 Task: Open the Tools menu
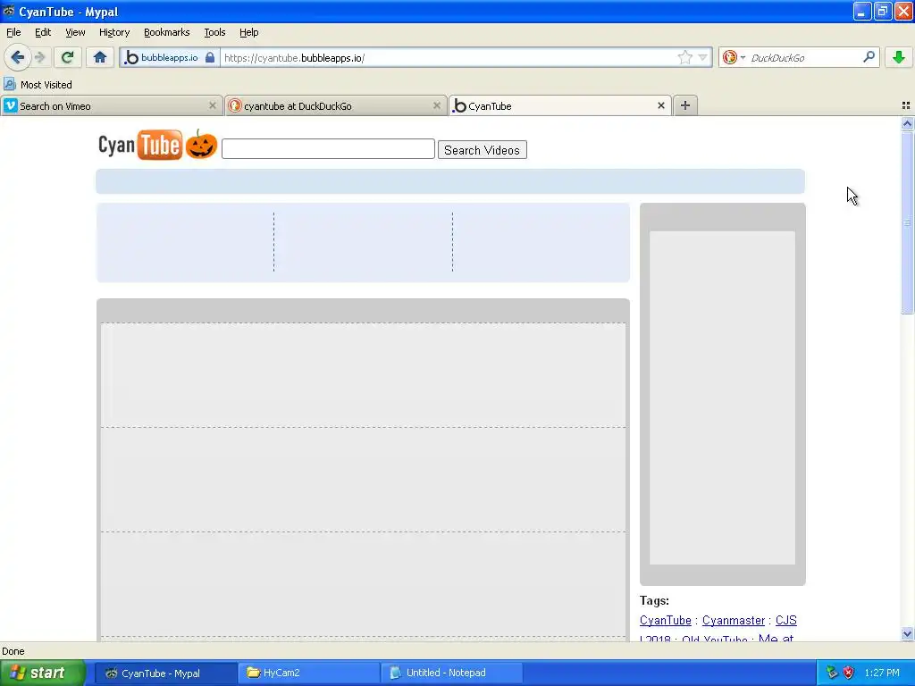[x=214, y=32]
